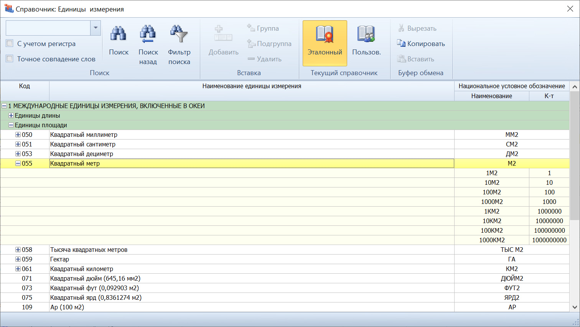Expand row 059 Гектар

18,259
